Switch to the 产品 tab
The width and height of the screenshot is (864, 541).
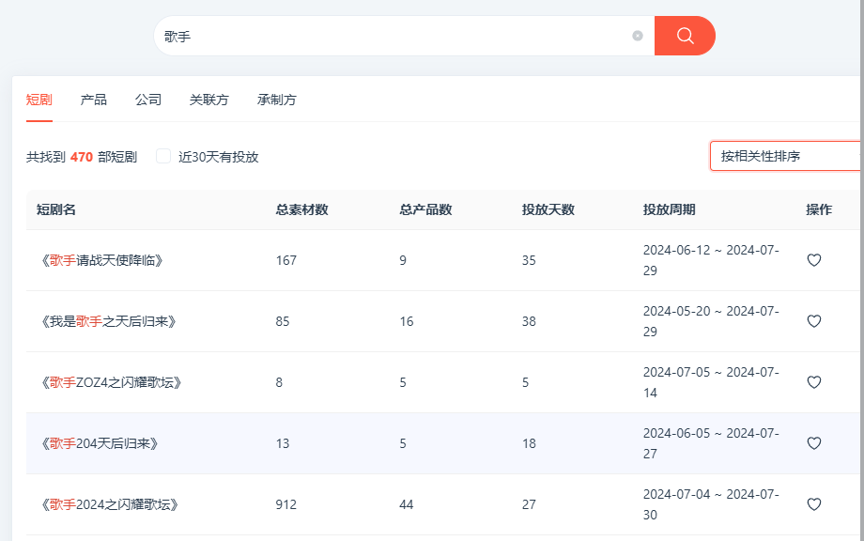[x=94, y=100]
